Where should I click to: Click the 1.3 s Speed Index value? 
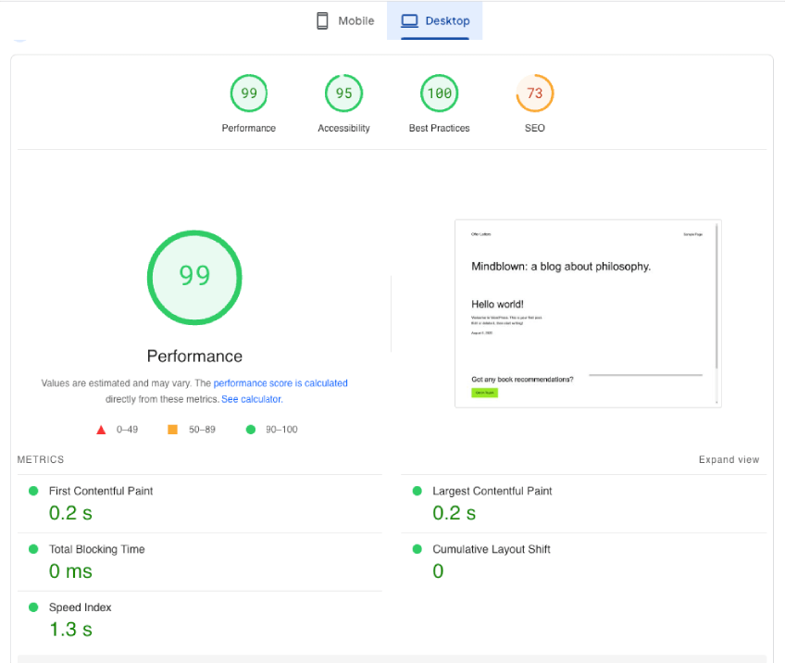(70, 630)
